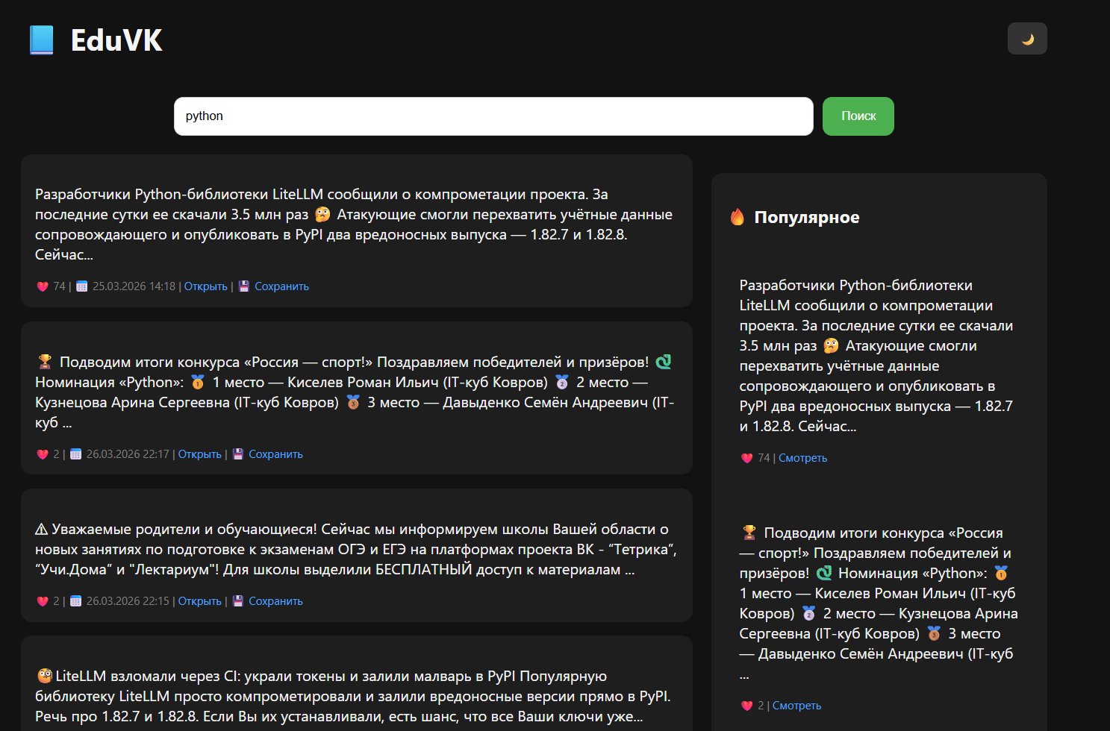Click the EduVK blue book logo icon
1110x731 pixels.
coord(42,40)
